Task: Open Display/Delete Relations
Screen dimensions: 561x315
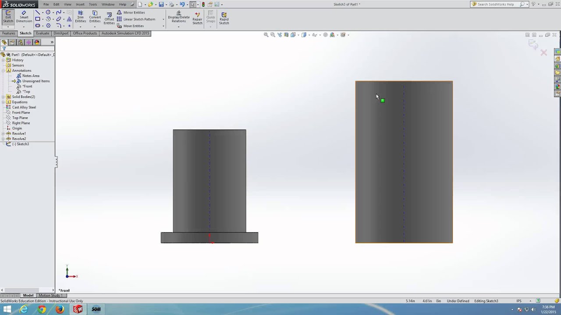Action: pyautogui.click(x=179, y=17)
